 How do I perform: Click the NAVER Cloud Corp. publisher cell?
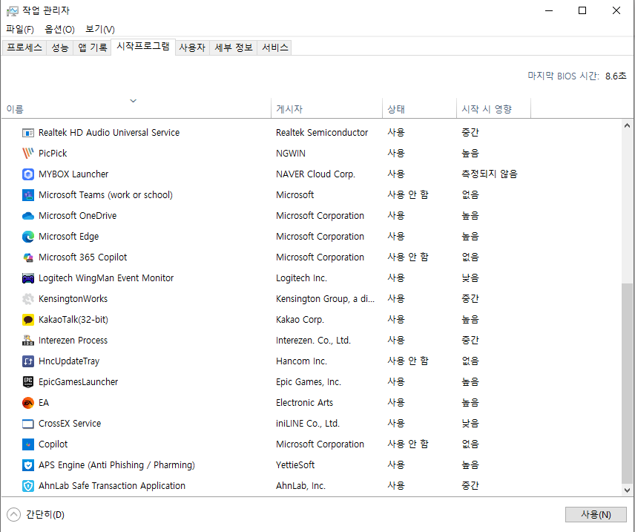click(x=315, y=174)
